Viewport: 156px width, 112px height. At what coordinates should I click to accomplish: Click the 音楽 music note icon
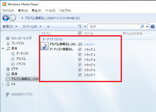click(x=8, y=48)
